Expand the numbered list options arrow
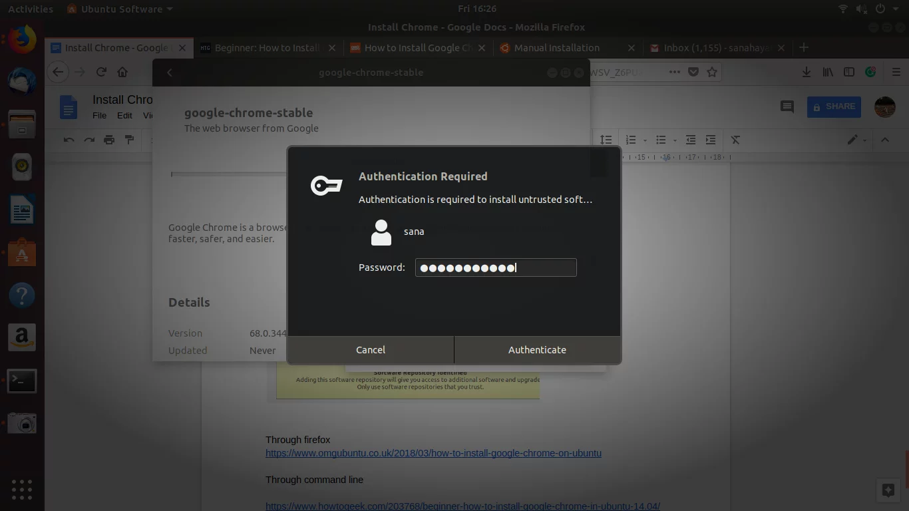The height and width of the screenshot is (511, 909). pos(645,140)
